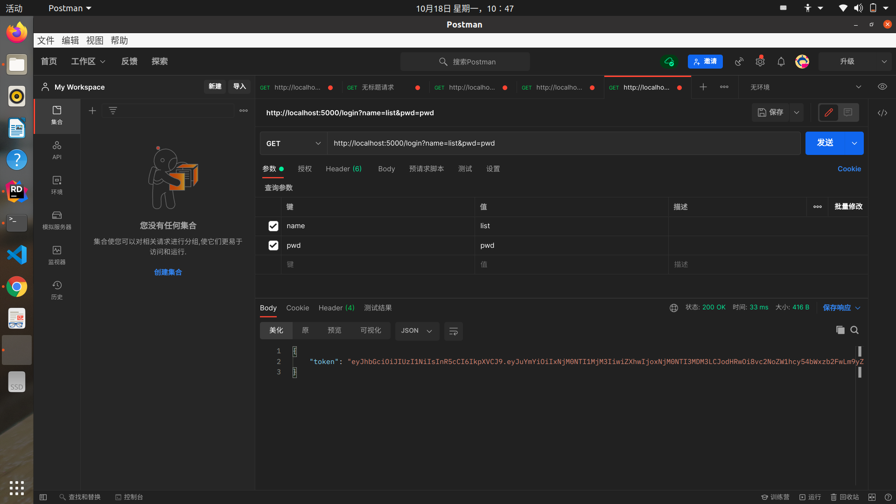Open the 无环境 environment selector
Screen dimensions: 896x504
pyautogui.click(x=805, y=87)
